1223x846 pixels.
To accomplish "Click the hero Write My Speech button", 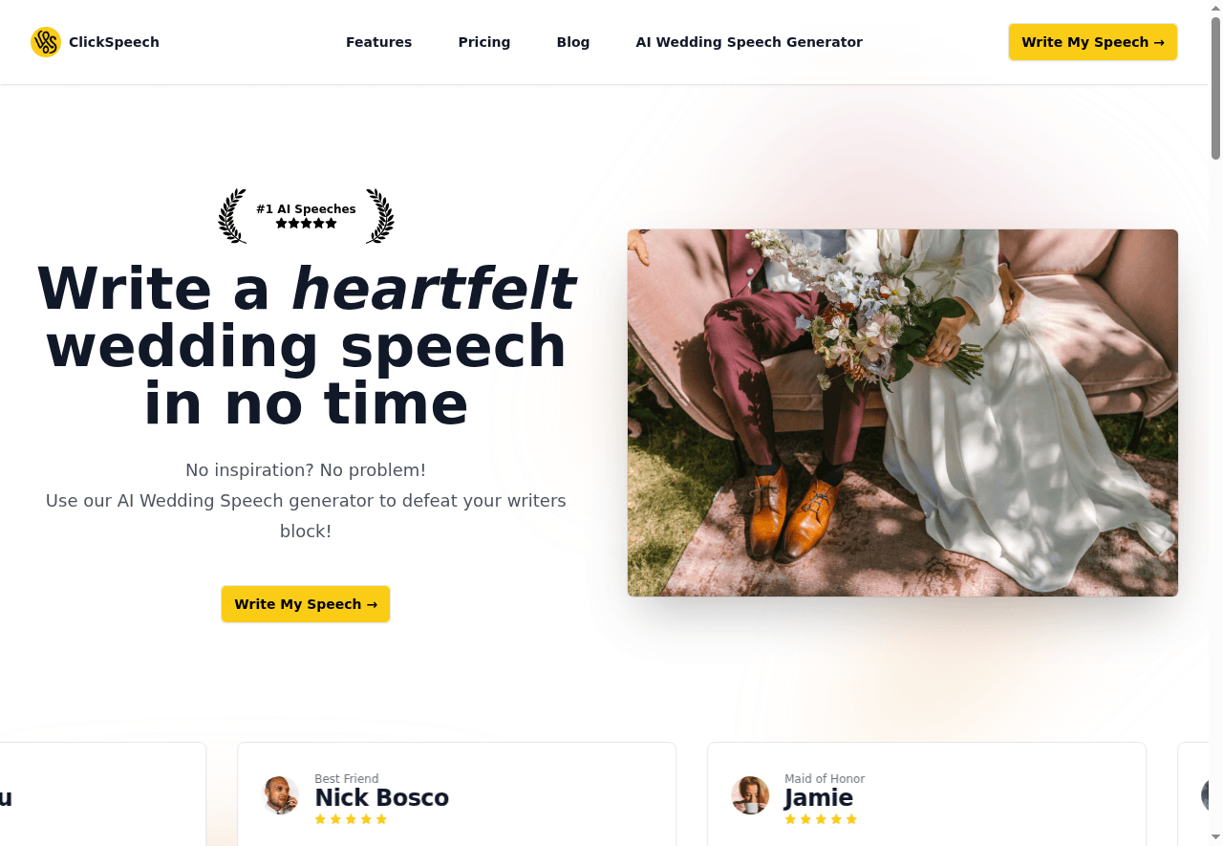I will [x=306, y=604].
